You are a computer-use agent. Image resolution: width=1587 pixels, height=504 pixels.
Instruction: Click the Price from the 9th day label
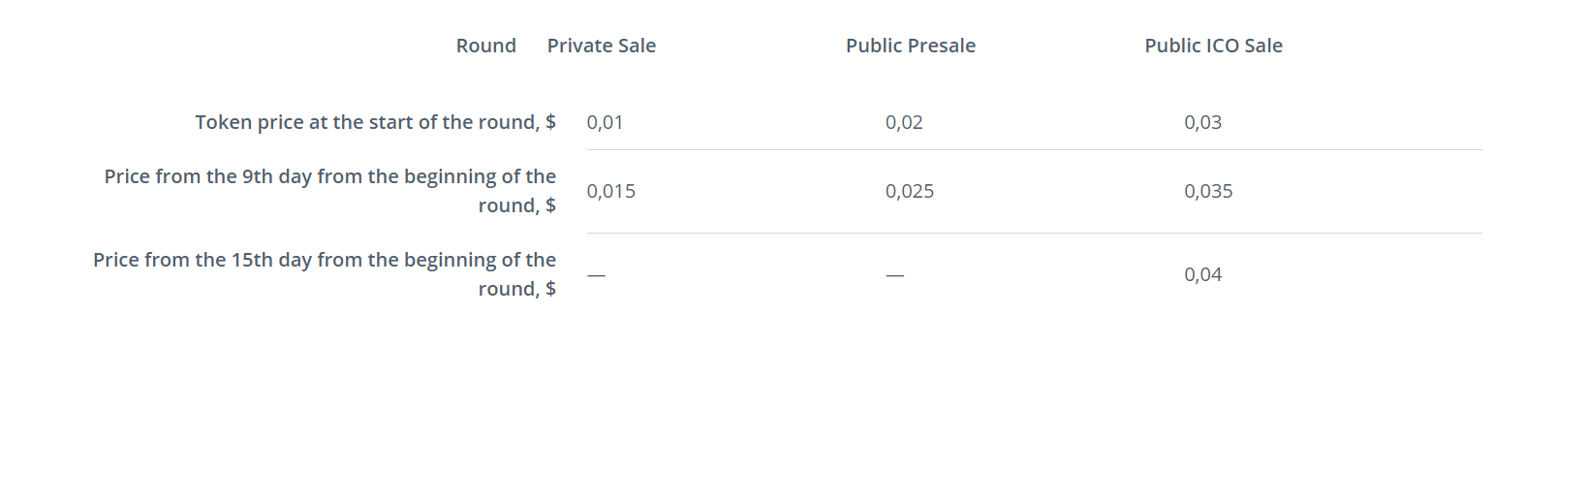pos(330,191)
